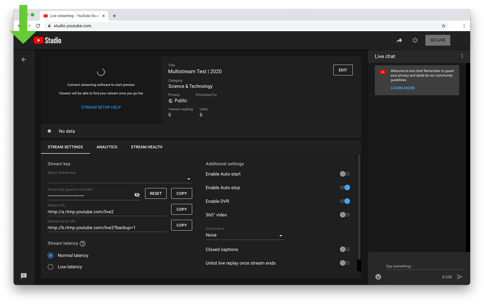Toggle 360° video switch

tap(345, 215)
